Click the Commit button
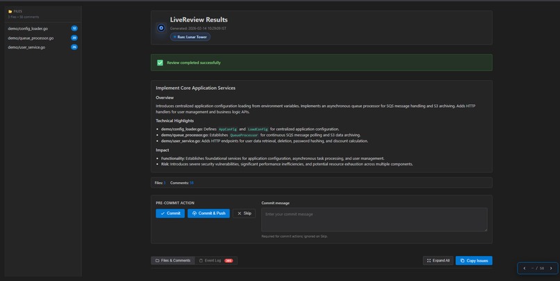This screenshot has height=281, width=560. [x=170, y=214]
